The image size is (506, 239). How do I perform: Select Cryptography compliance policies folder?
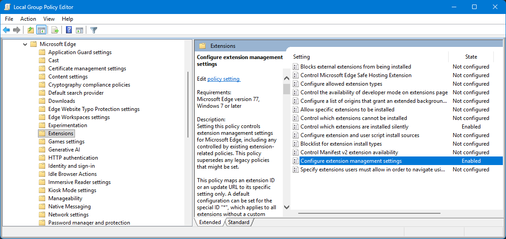click(89, 85)
